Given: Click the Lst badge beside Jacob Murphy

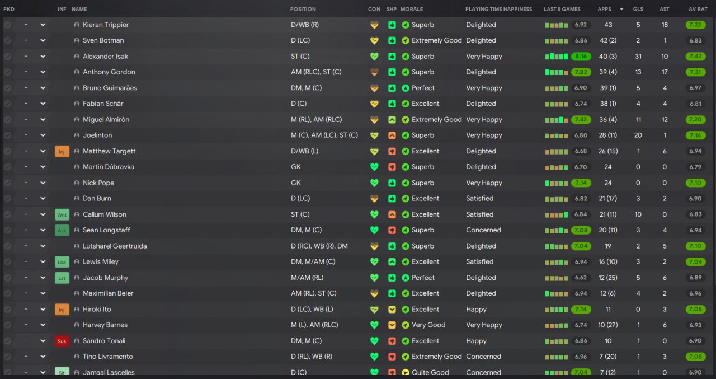Looking at the screenshot, I should tap(62, 278).
